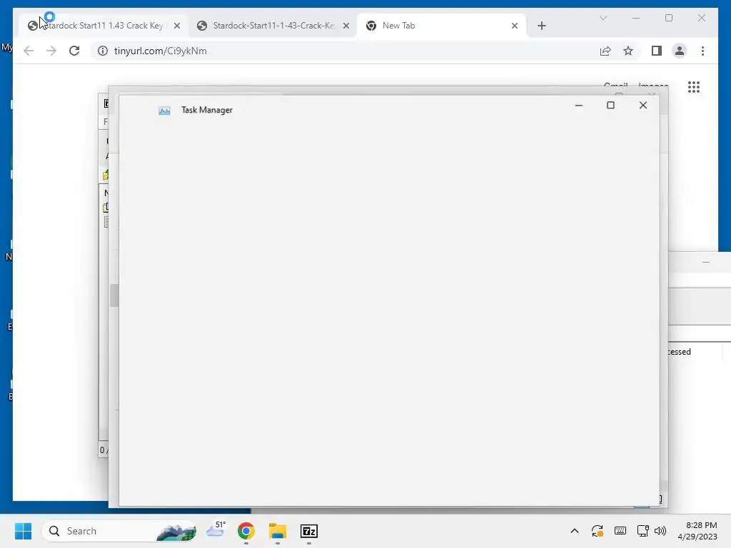Close the Stardock-Start11-1-43-Crack-Ke tab

346,26
